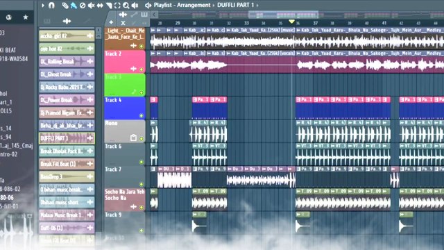The image size is (444, 250).
Task: Move the yellow playhead marker at bar 36
Action: pyautogui.click(x=291, y=22)
